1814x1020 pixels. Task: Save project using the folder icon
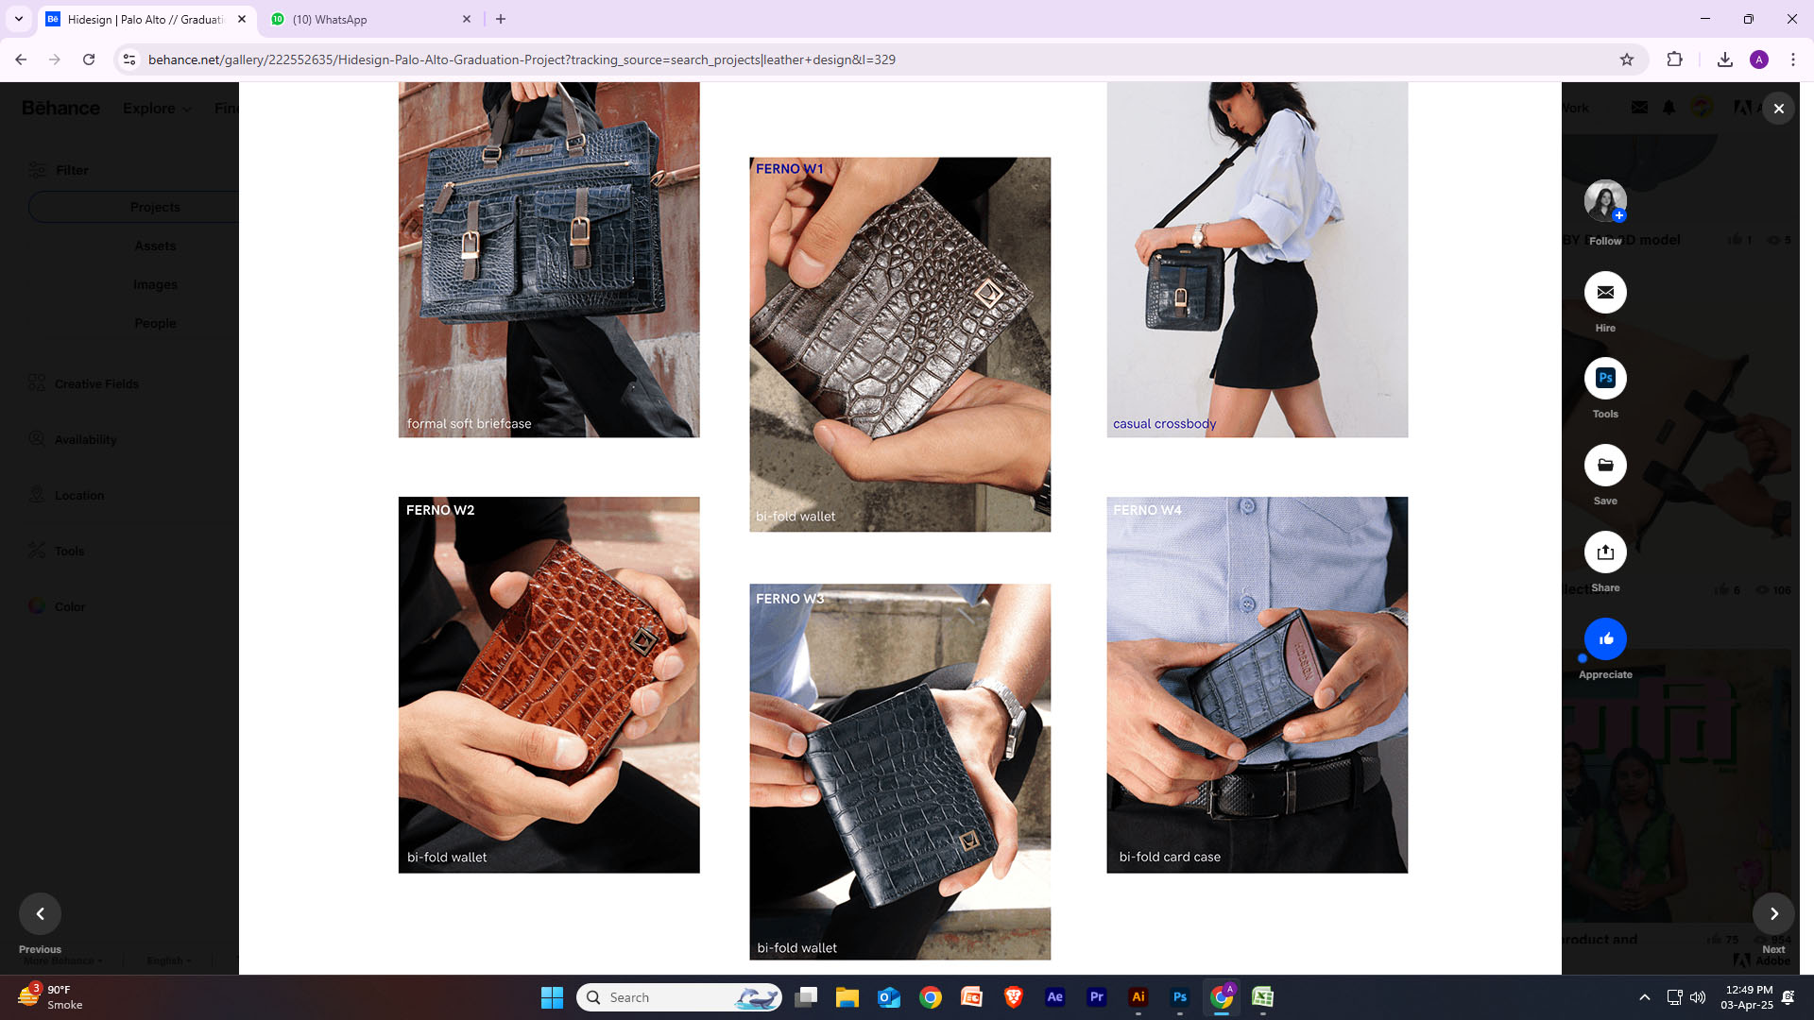click(x=1605, y=465)
